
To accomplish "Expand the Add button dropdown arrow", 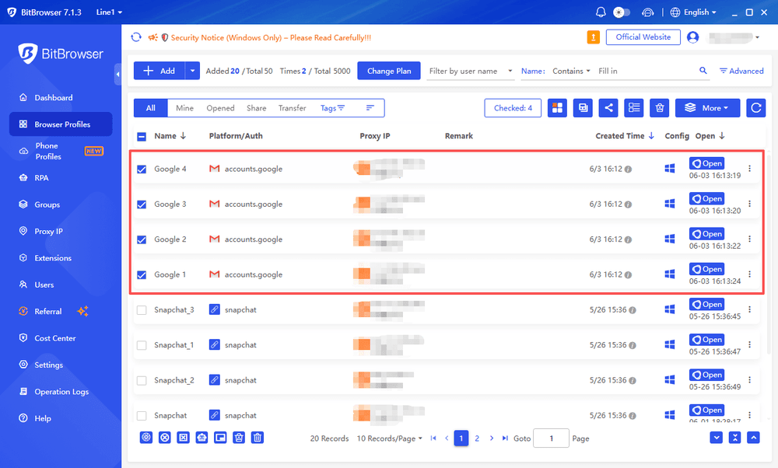I will tap(192, 71).
